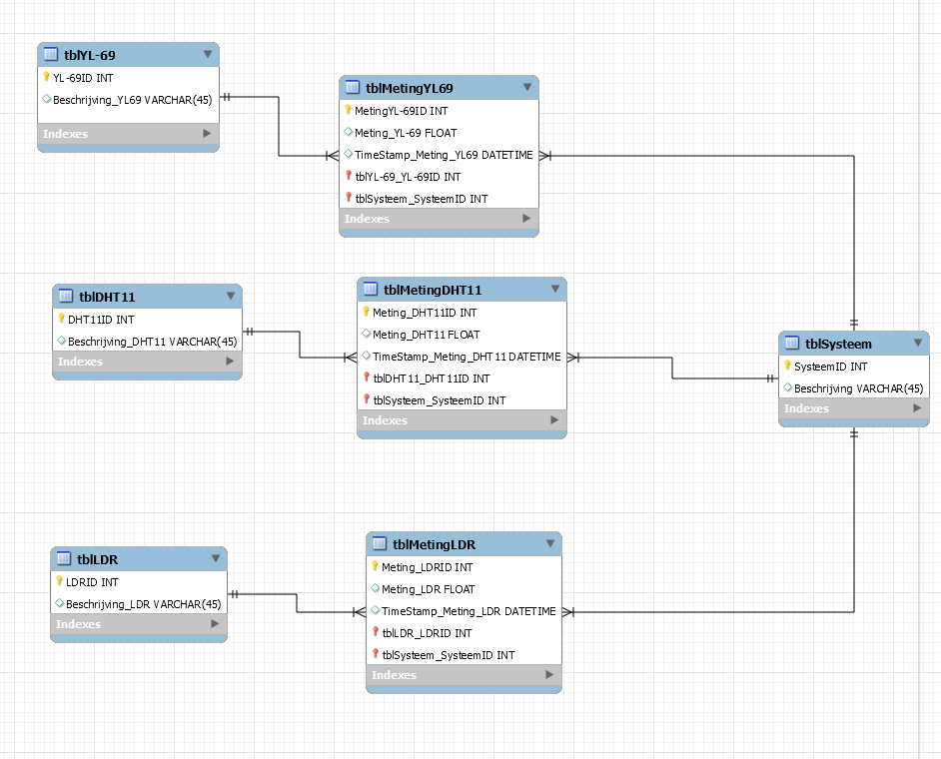Select the YL-69ID primary key icon

tap(46, 77)
